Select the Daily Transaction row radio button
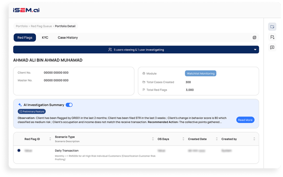 click(19, 151)
